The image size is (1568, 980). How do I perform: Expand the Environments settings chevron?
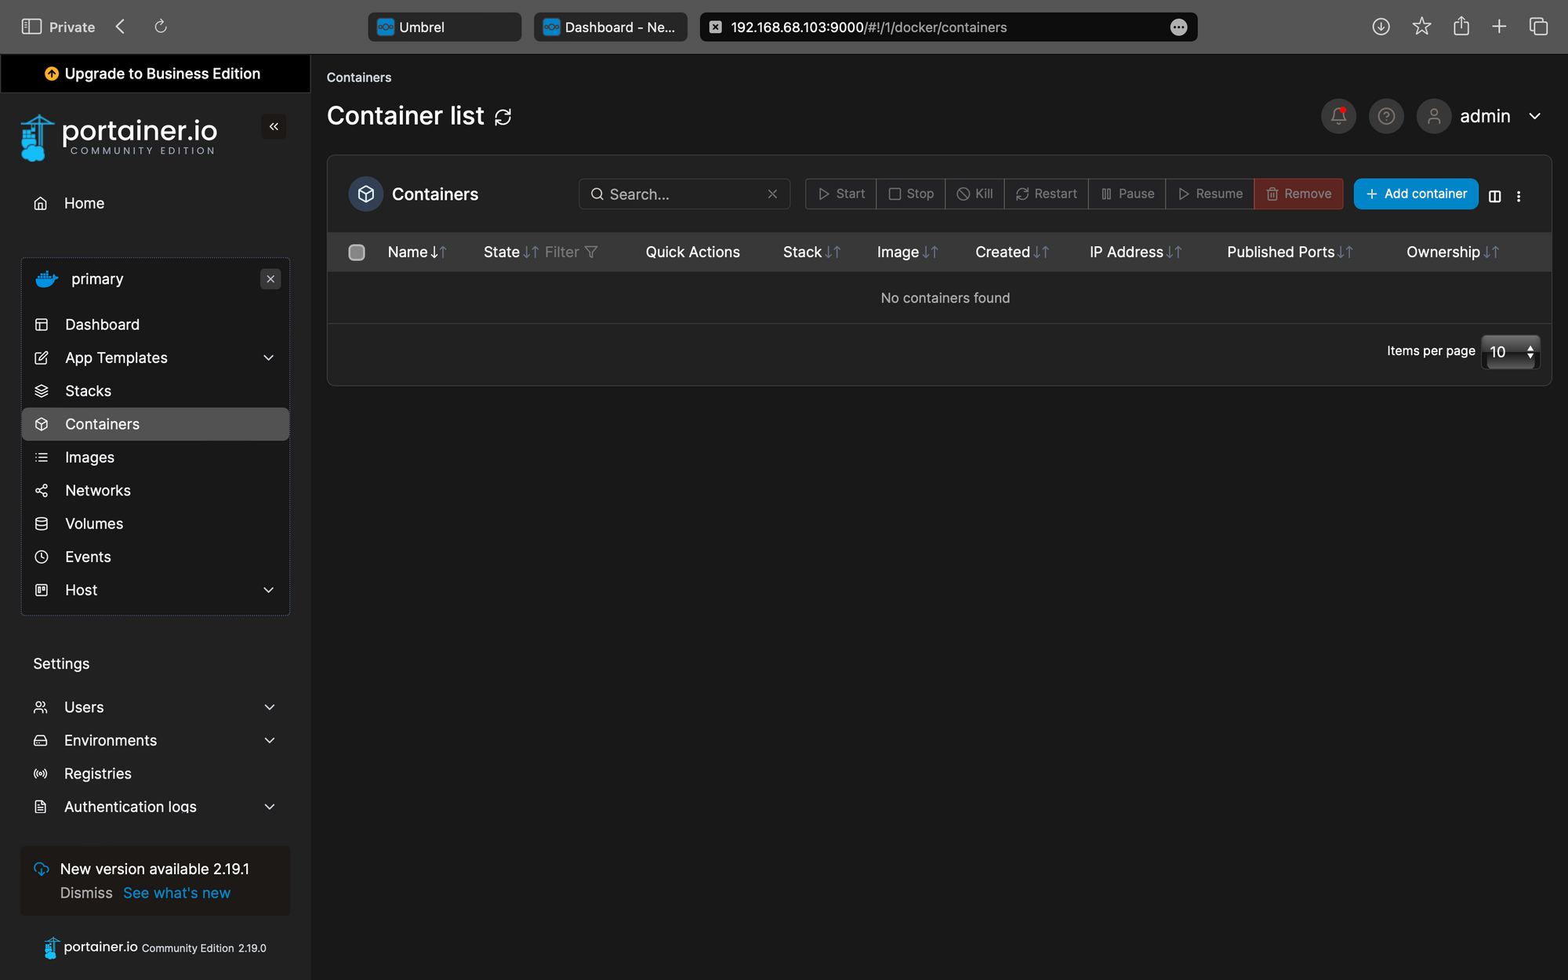[x=270, y=740]
